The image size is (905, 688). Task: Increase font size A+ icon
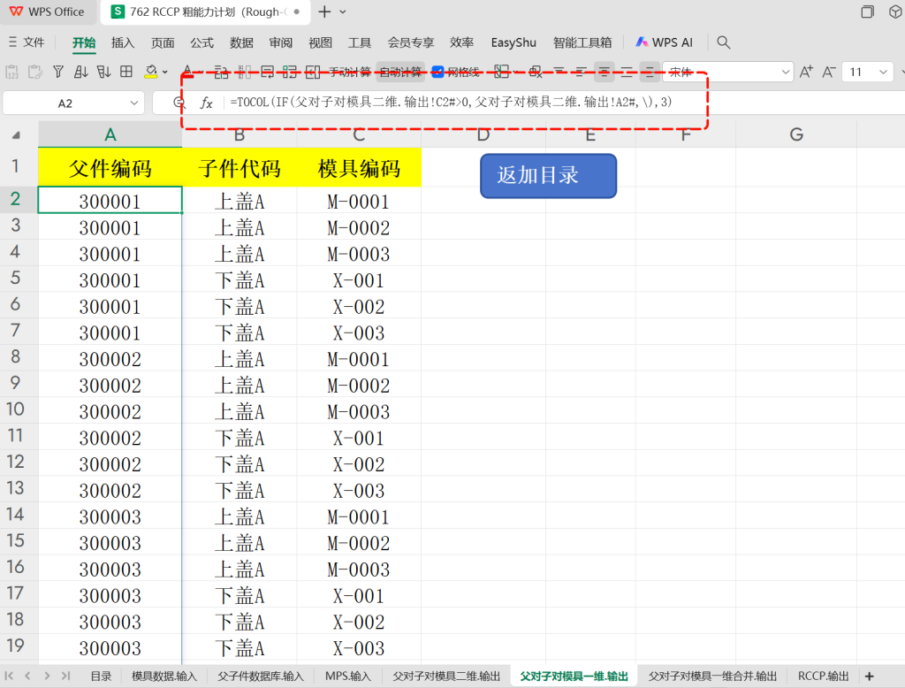(x=806, y=72)
